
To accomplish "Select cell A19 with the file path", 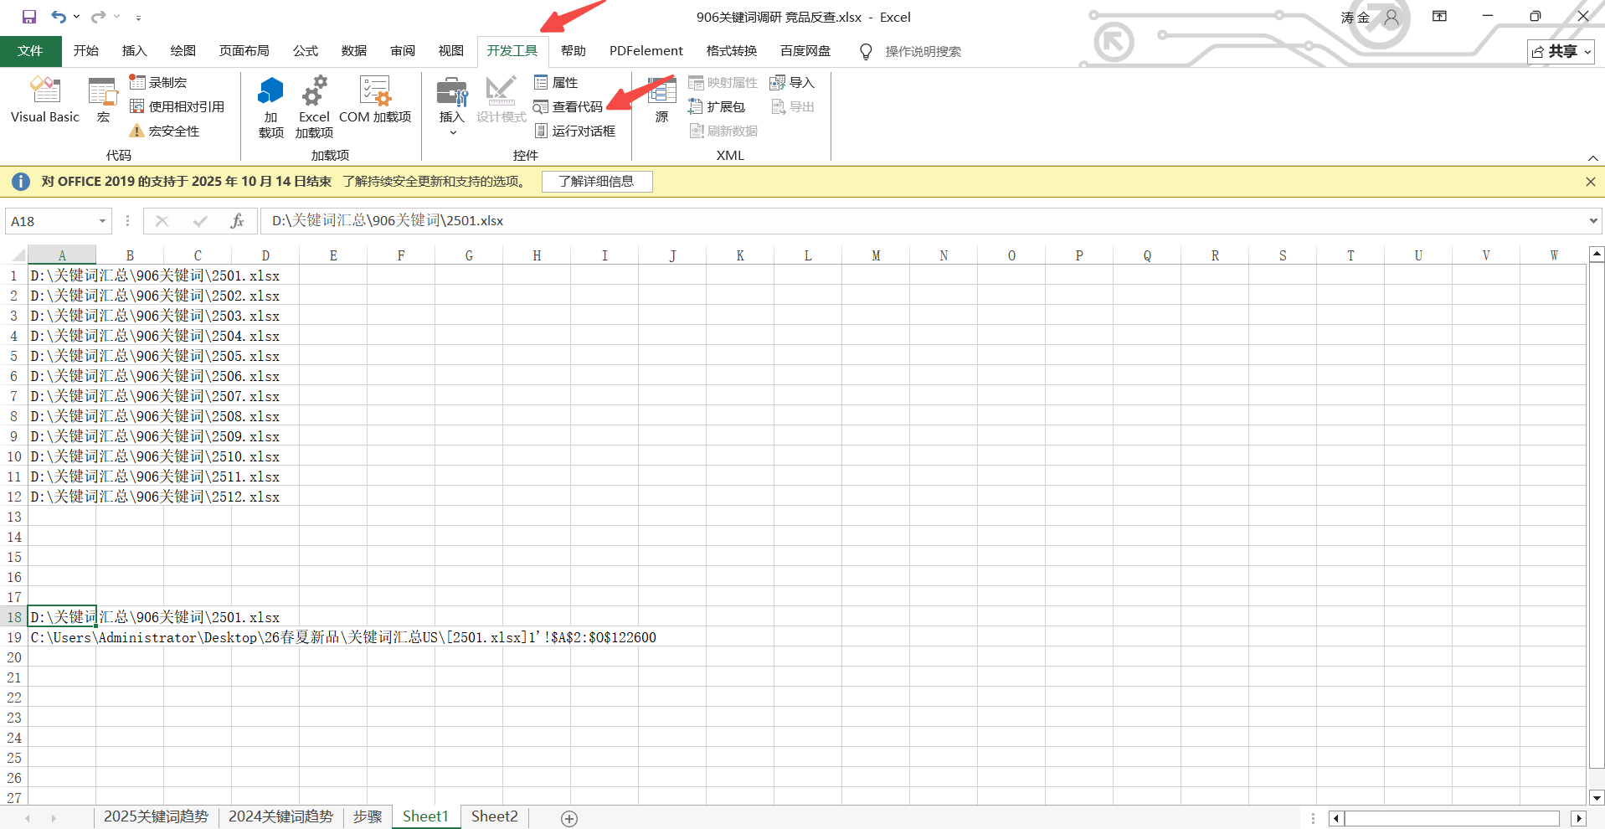I will 62,637.
